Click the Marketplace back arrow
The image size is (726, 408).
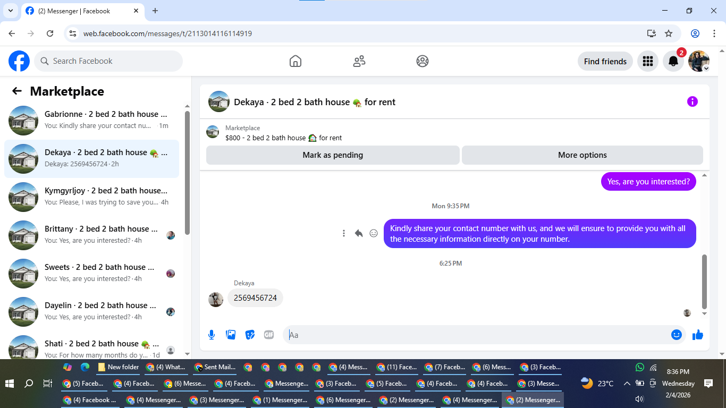(17, 91)
